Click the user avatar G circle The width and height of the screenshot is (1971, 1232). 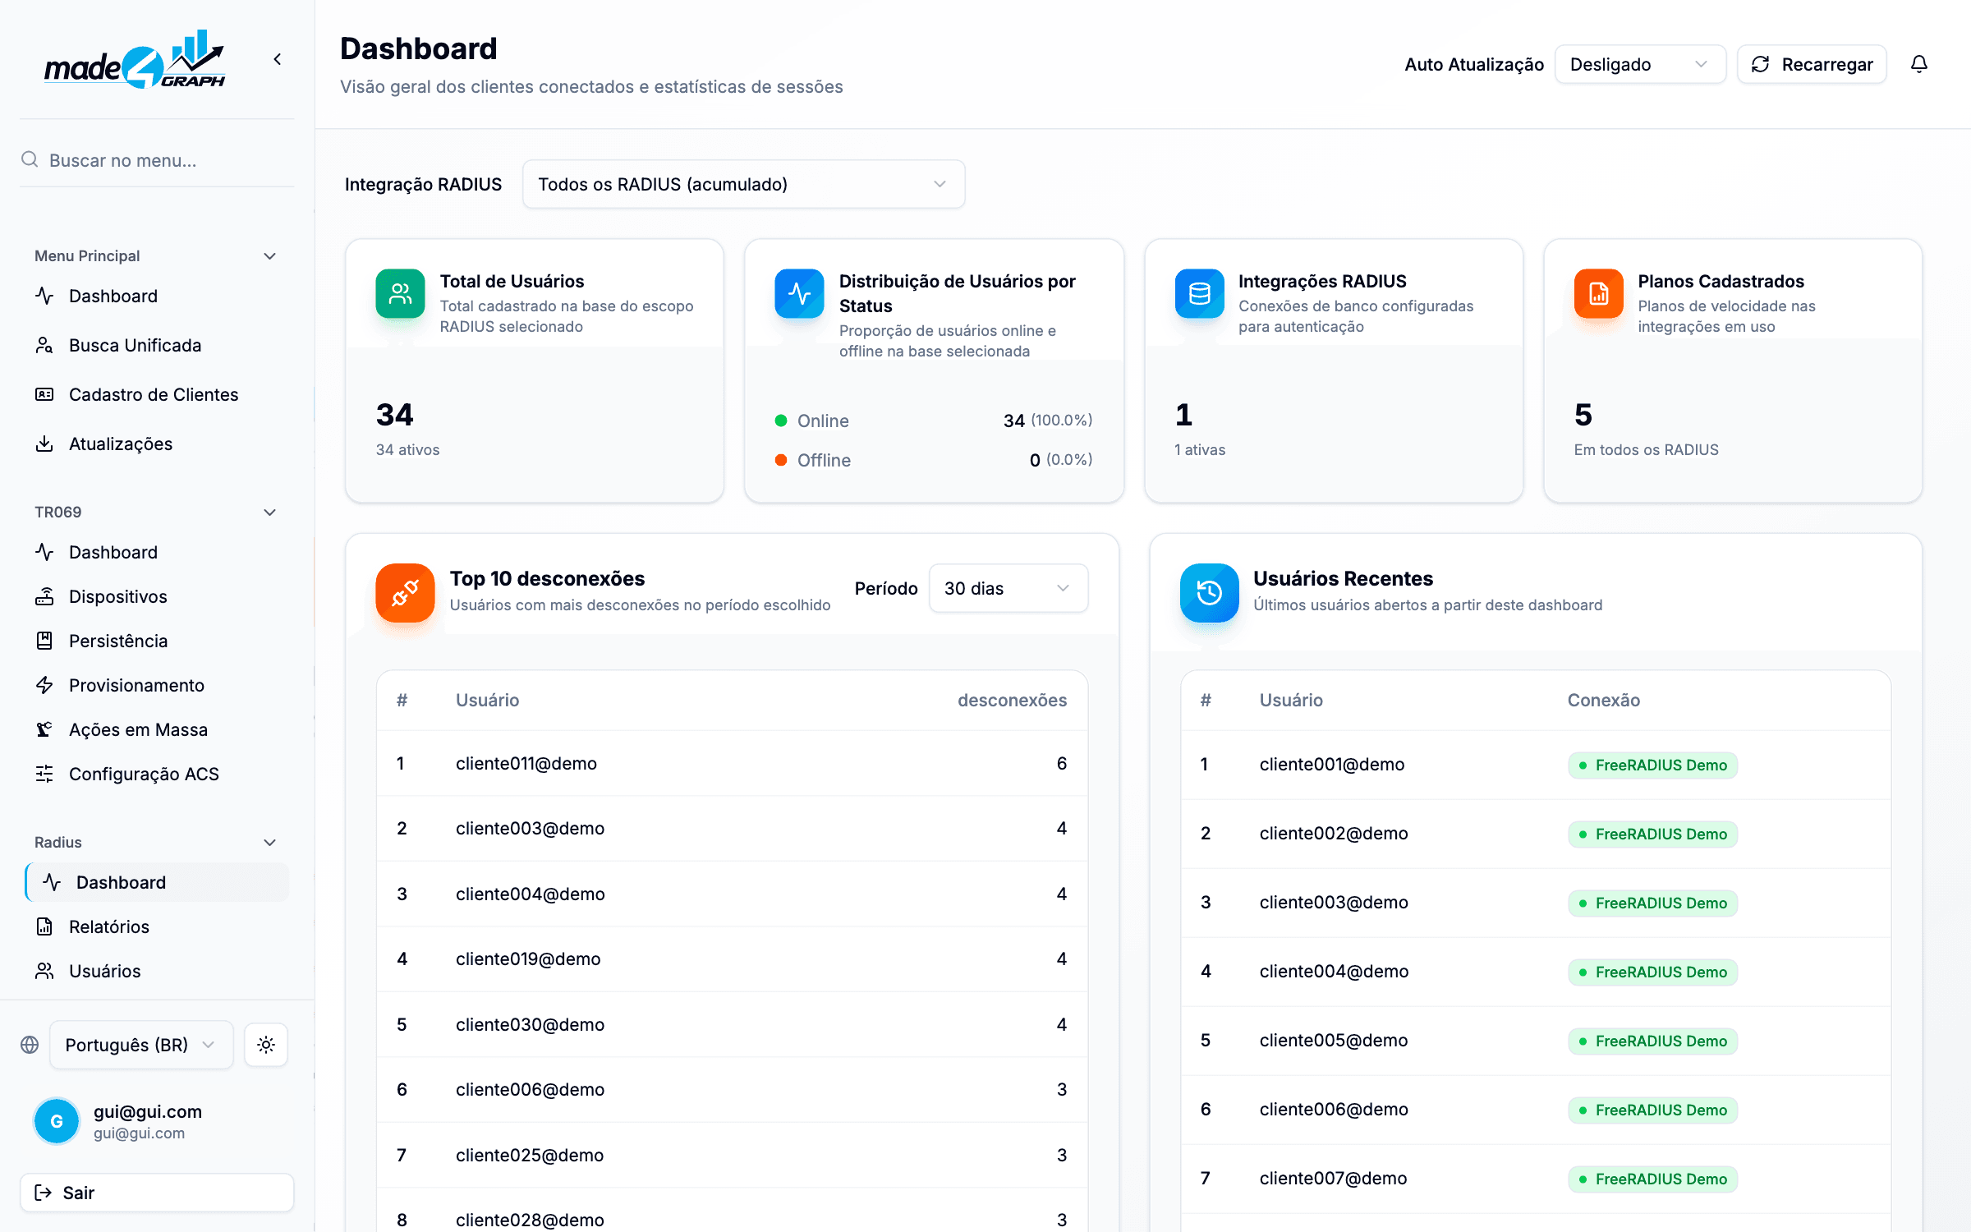tap(57, 1121)
